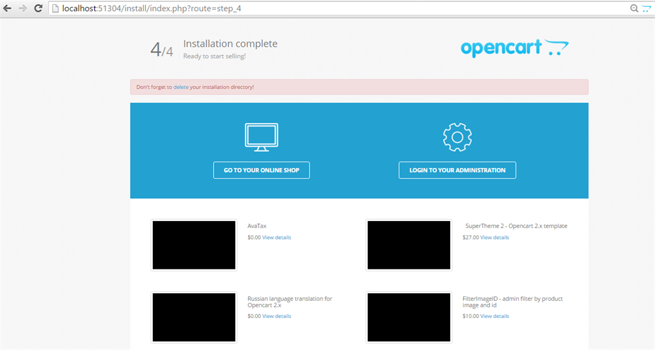655x350 pixels.
Task: Click the AvaTax title text
Action: point(257,225)
